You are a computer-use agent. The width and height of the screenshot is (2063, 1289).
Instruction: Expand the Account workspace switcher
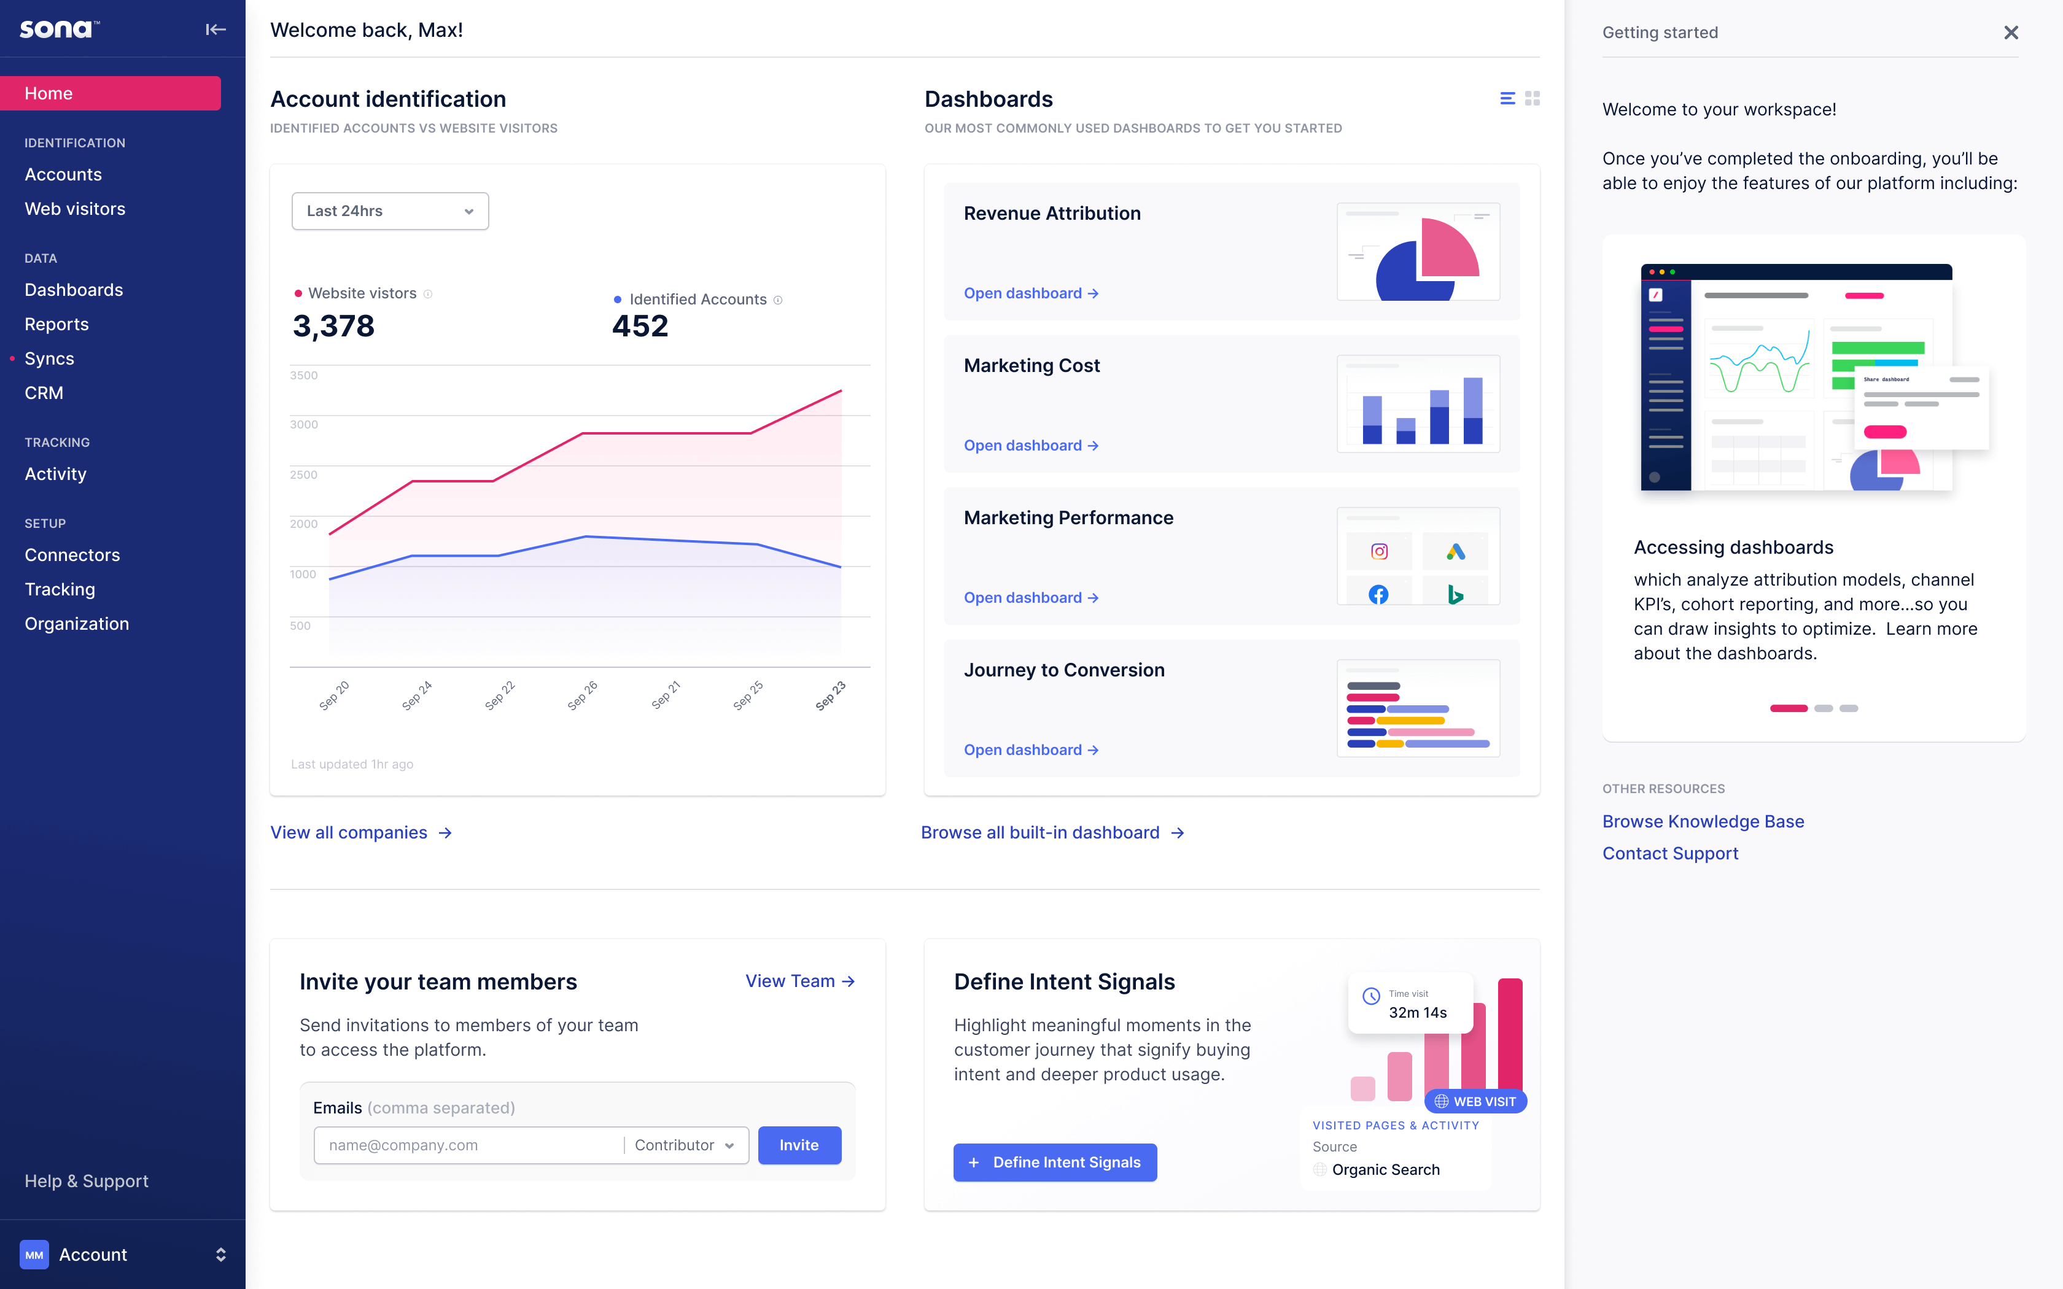pyautogui.click(x=221, y=1254)
